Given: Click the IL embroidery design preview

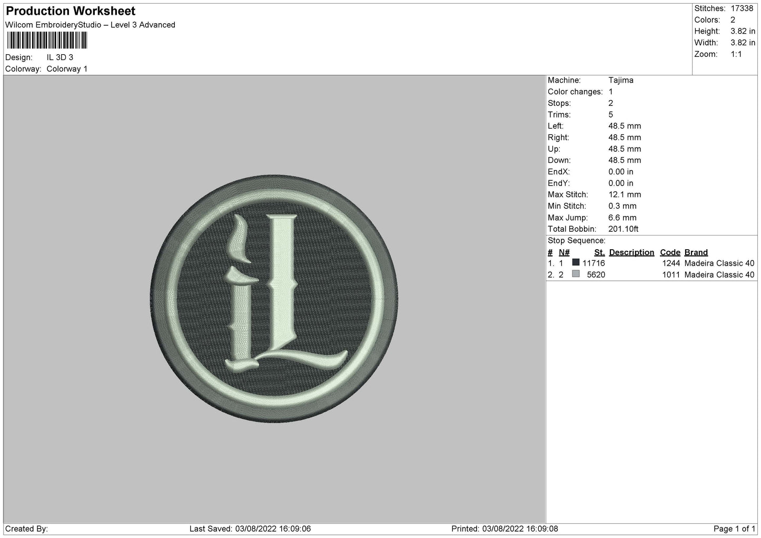Looking at the screenshot, I should click(274, 299).
